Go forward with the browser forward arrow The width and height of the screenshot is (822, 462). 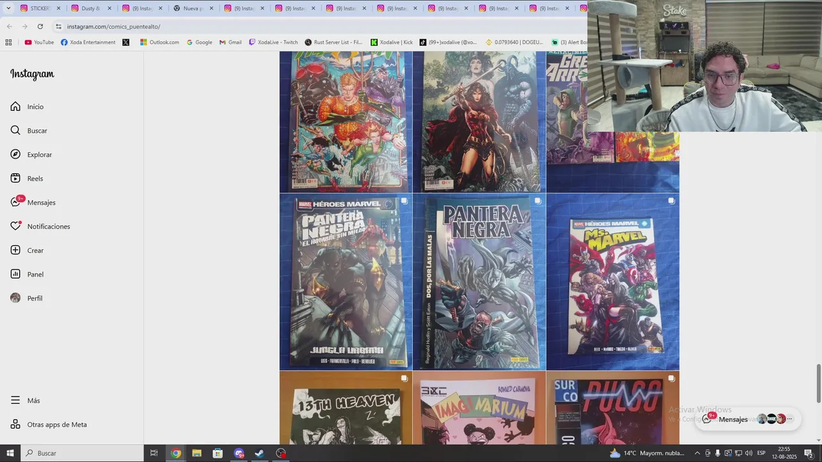(24, 26)
